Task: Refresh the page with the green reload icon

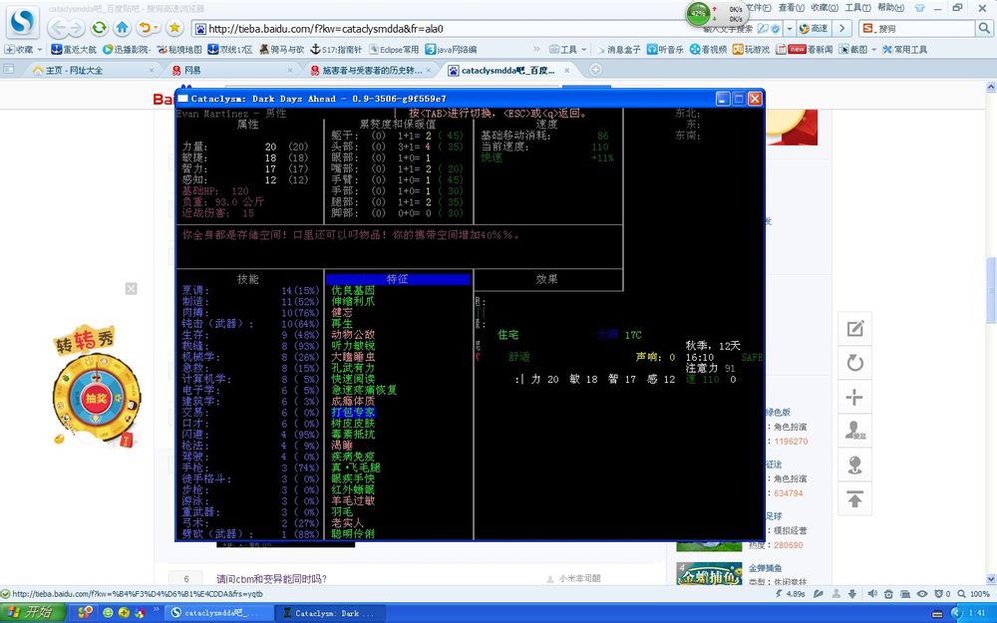Action: (99, 28)
